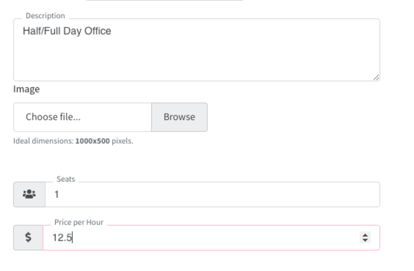Click the 12.5 value in price field
Image resolution: width=414 pixels, height=271 pixels.
pyautogui.click(x=62, y=238)
